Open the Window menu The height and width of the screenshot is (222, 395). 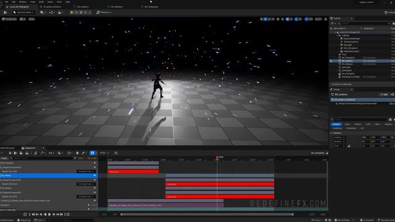click(x=23, y=2)
